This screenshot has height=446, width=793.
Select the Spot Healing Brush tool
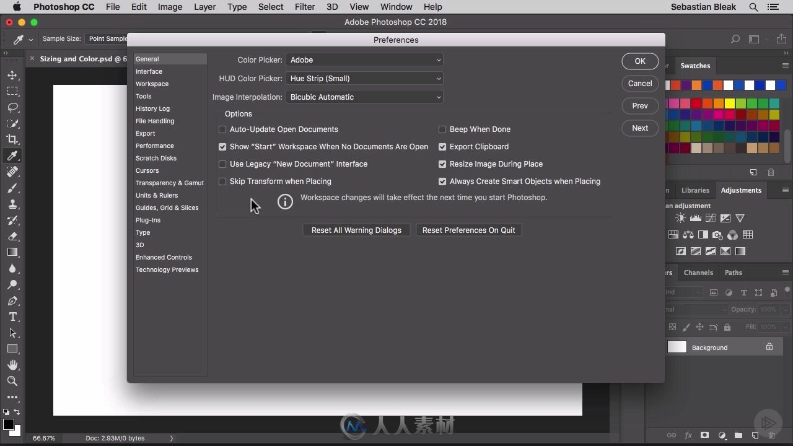12,172
